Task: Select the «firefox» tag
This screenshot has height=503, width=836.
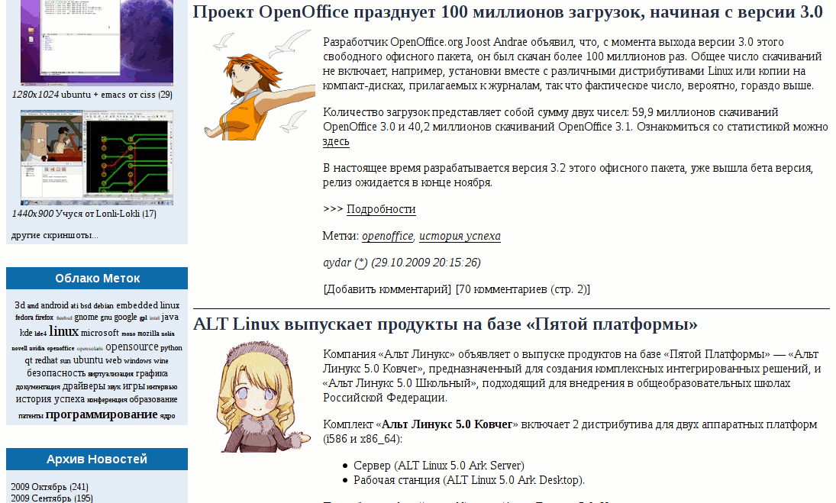Action: 44,318
